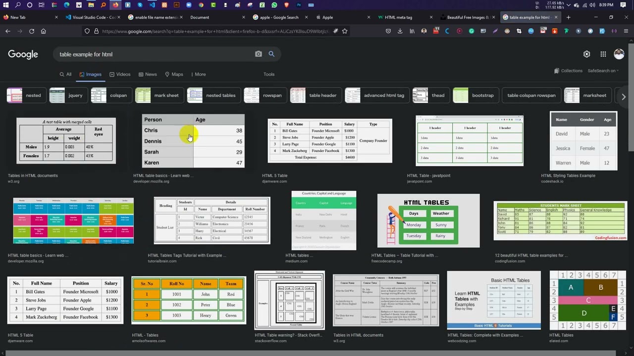Open the Firefox library icon
The width and height of the screenshot is (634, 356).
(x=412, y=31)
